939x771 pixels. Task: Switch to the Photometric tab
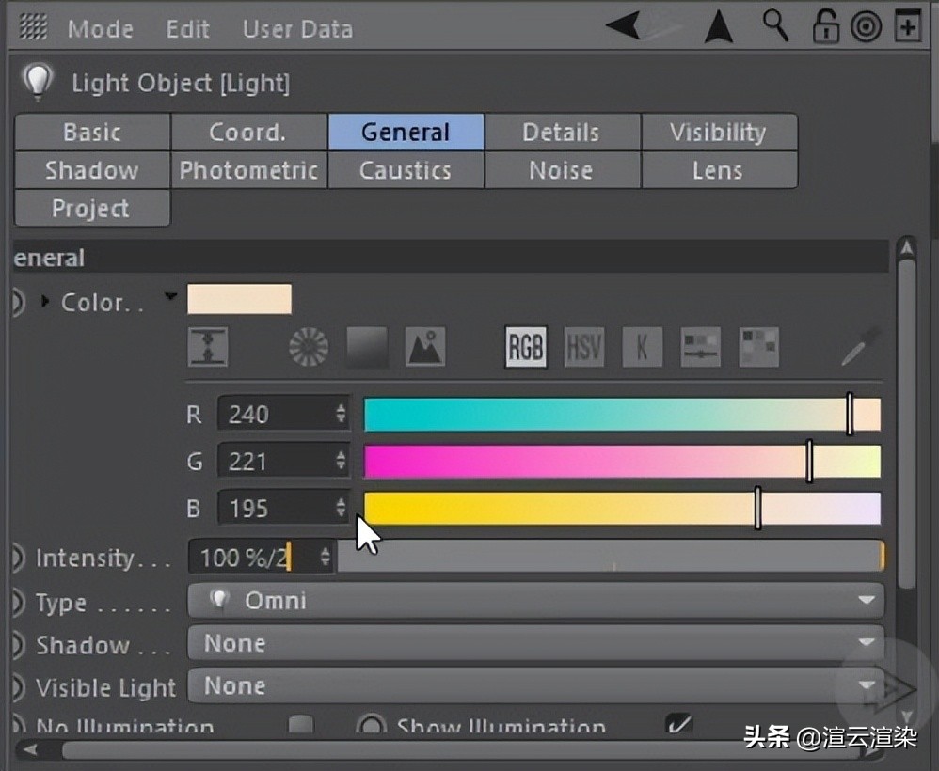(248, 170)
